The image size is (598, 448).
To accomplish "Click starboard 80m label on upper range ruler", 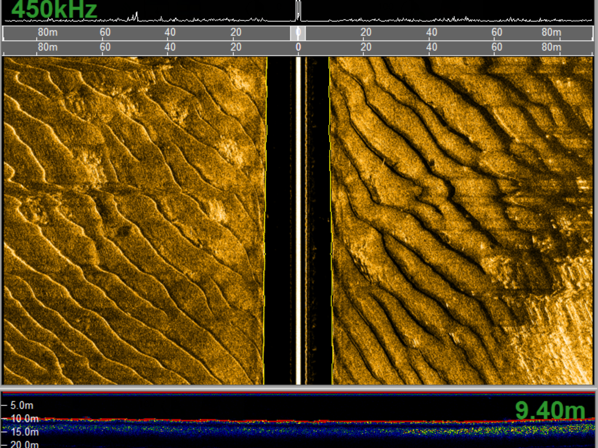I will tap(552, 32).
